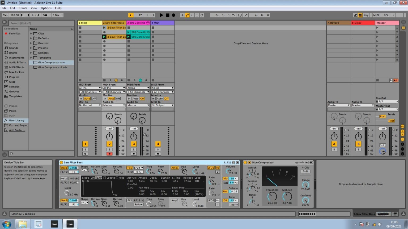Viewport: 408px width, 229px height.
Task: Open the Edit menu
Action: pyautogui.click(x=12, y=8)
